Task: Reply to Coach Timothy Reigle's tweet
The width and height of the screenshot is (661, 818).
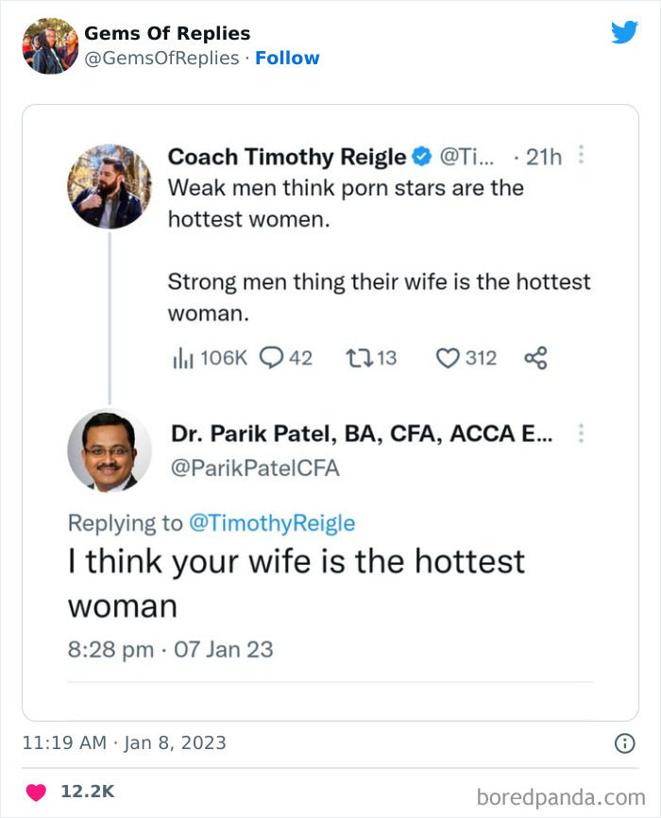Action: (272, 357)
